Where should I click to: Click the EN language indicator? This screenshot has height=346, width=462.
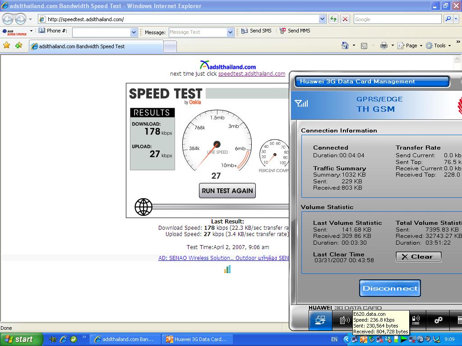point(334,339)
